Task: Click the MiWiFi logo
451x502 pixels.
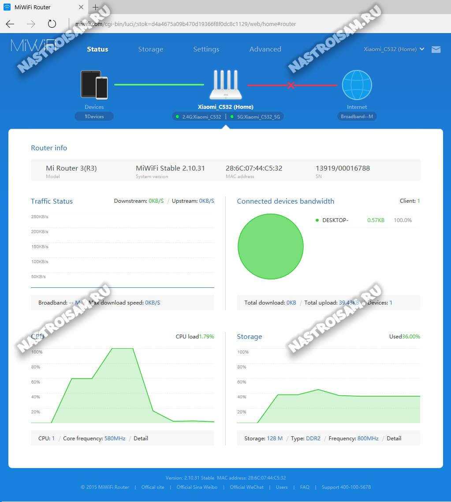Action: coord(34,45)
